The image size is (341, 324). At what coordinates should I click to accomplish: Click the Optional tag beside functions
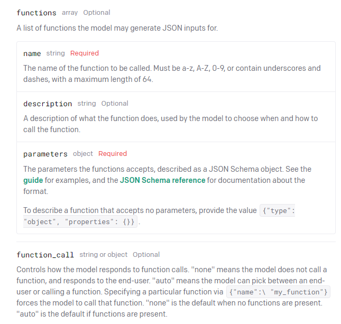(x=97, y=13)
